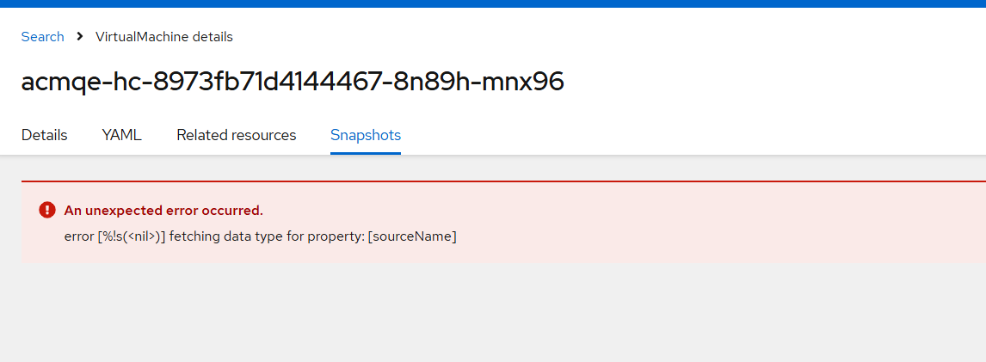Open the YAML tab

tap(121, 135)
